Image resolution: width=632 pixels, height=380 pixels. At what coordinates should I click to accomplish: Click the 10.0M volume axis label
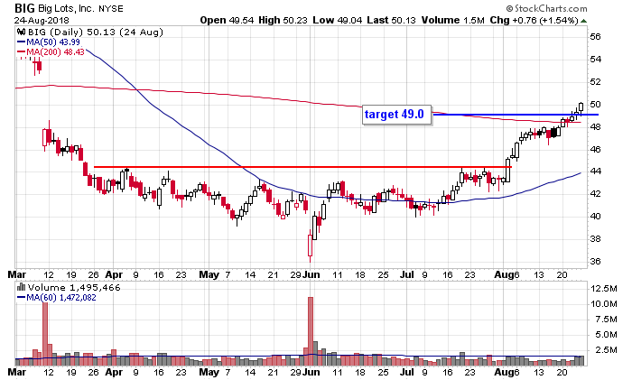[x=603, y=304]
